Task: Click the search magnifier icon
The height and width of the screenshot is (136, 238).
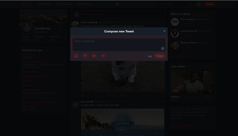Action: point(190,4)
